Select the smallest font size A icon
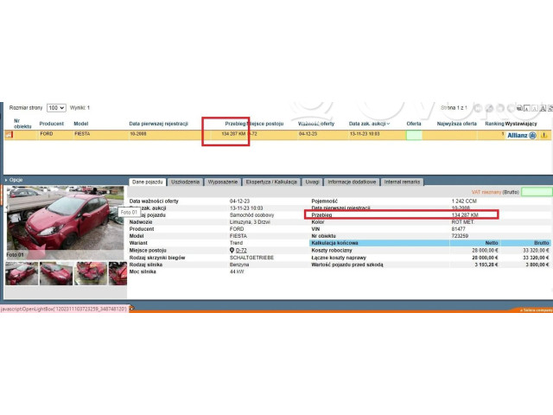 click(x=527, y=108)
